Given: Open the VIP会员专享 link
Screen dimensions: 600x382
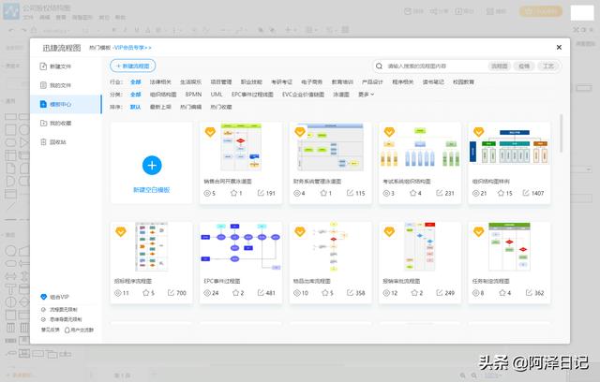Looking at the screenshot, I should [133, 48].
